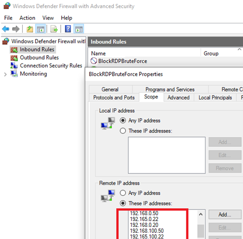The width and height of the screenshot is (243, 239).
Task: Expand the Monitoring tree node
Action: tap(5, 74)
